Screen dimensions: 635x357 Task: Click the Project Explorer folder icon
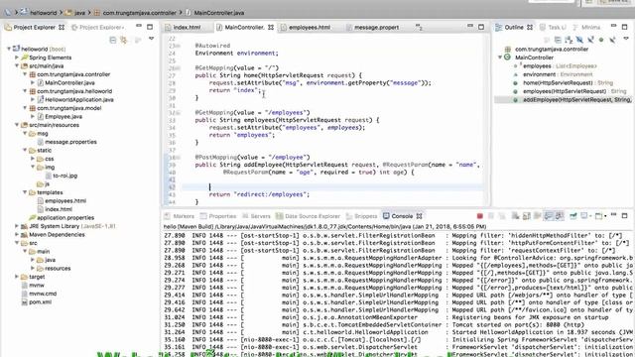pyautogui.click(x=8, y=27)
